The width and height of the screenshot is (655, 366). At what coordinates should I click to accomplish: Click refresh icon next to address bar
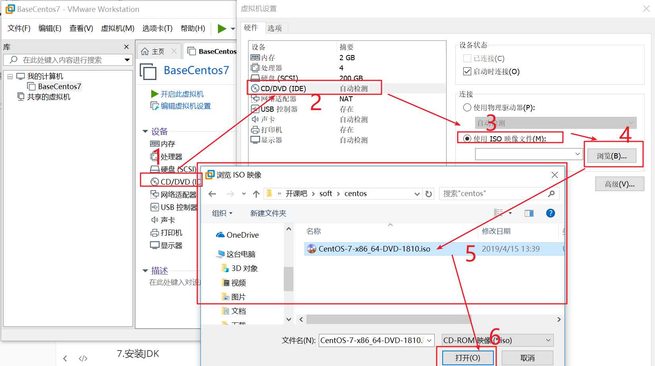(x=429, y=194)
